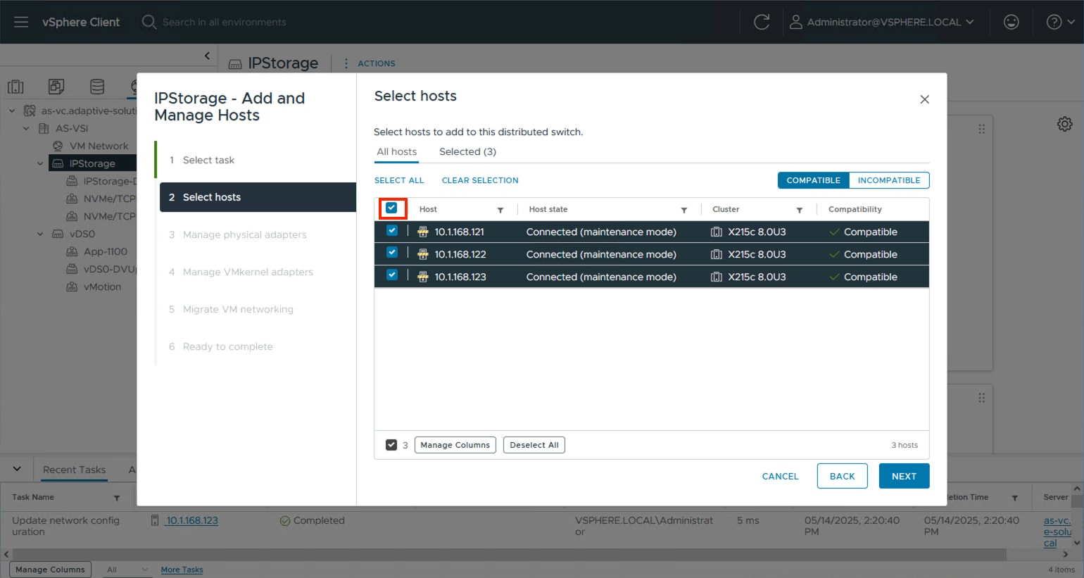The image size is (1084, 578).
Task: Open the Administrator@VSPHERE.LOCAL user menu
Action: (x=883, y=22)
